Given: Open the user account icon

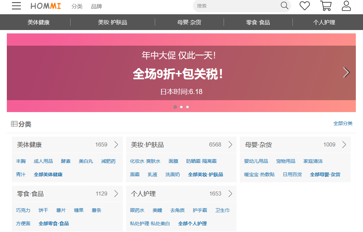Looking at the screenshot, I should pyautogui.click(x=346, y=6).
